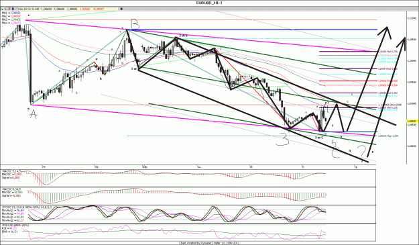The width and height of the screenshot is (419, 245).
Task: Click the top purple Ret 0,786 label
Action: click(x=387, y=52)
